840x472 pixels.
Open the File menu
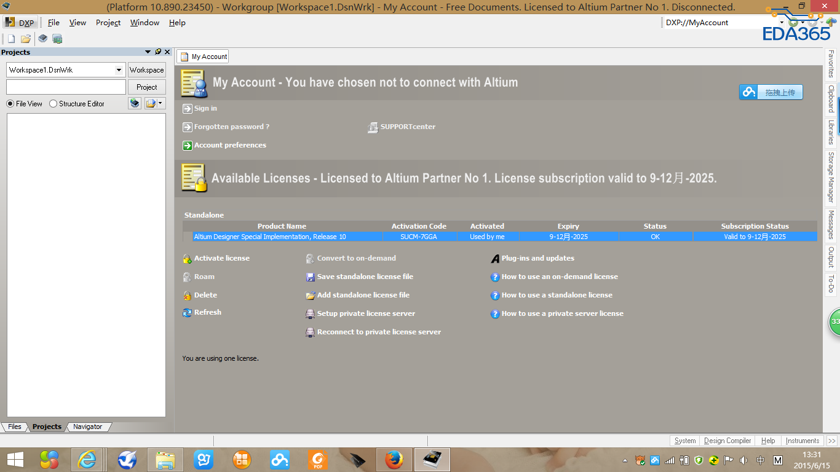pos(53,23)
